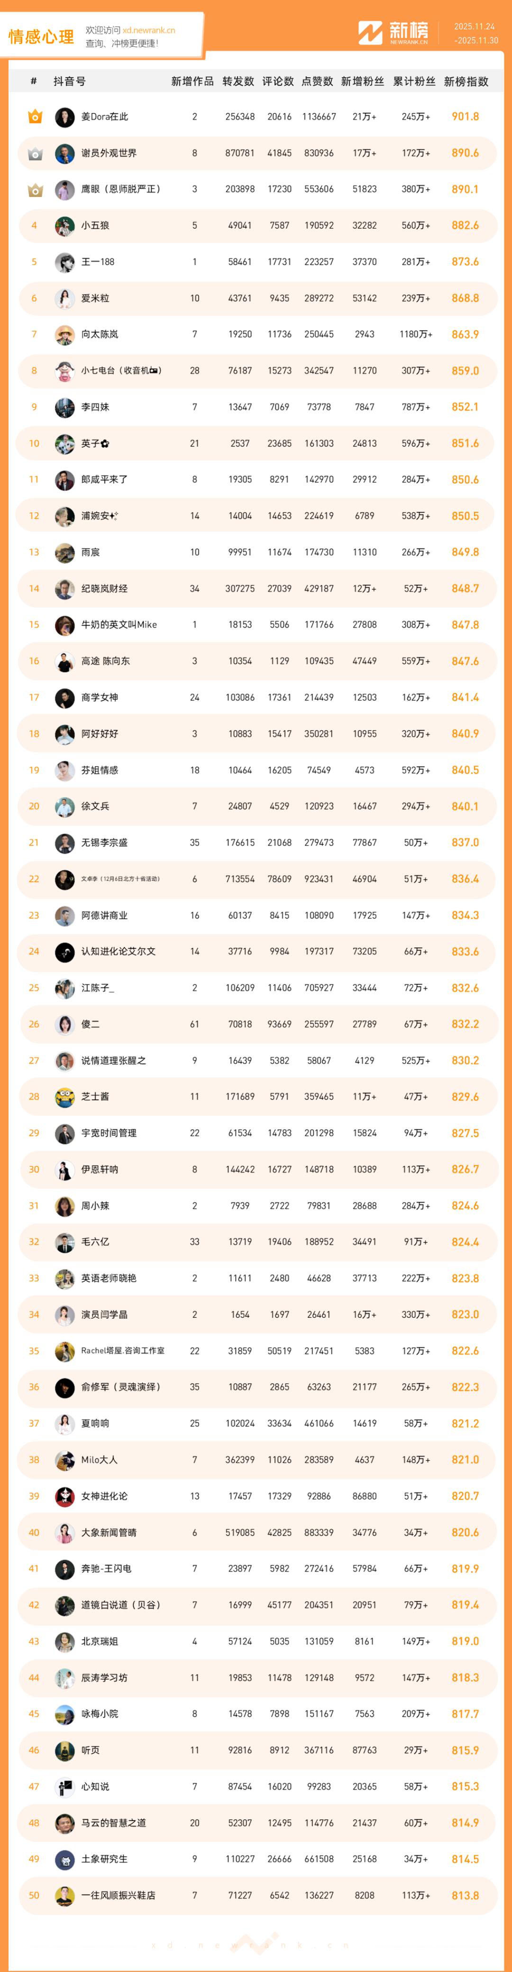Select the 新增粉丝 column header

[362, 81]
